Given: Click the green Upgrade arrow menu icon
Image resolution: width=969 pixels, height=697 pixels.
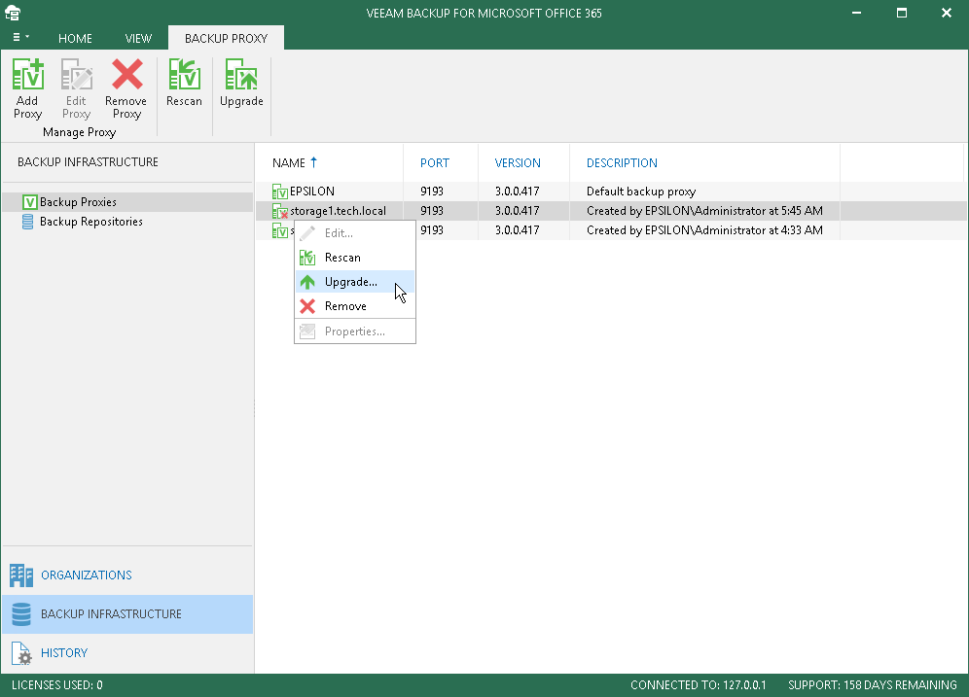Looking at the screenshot, I should coord(307,282).
